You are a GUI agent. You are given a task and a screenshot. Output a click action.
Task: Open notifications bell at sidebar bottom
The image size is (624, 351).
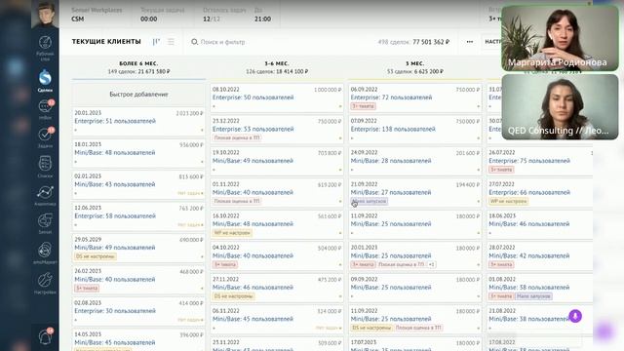[45, 336]
